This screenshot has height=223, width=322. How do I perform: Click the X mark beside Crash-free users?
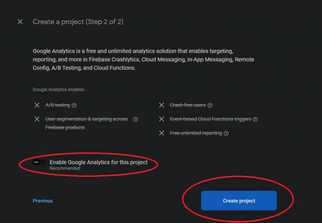point(162,105)
